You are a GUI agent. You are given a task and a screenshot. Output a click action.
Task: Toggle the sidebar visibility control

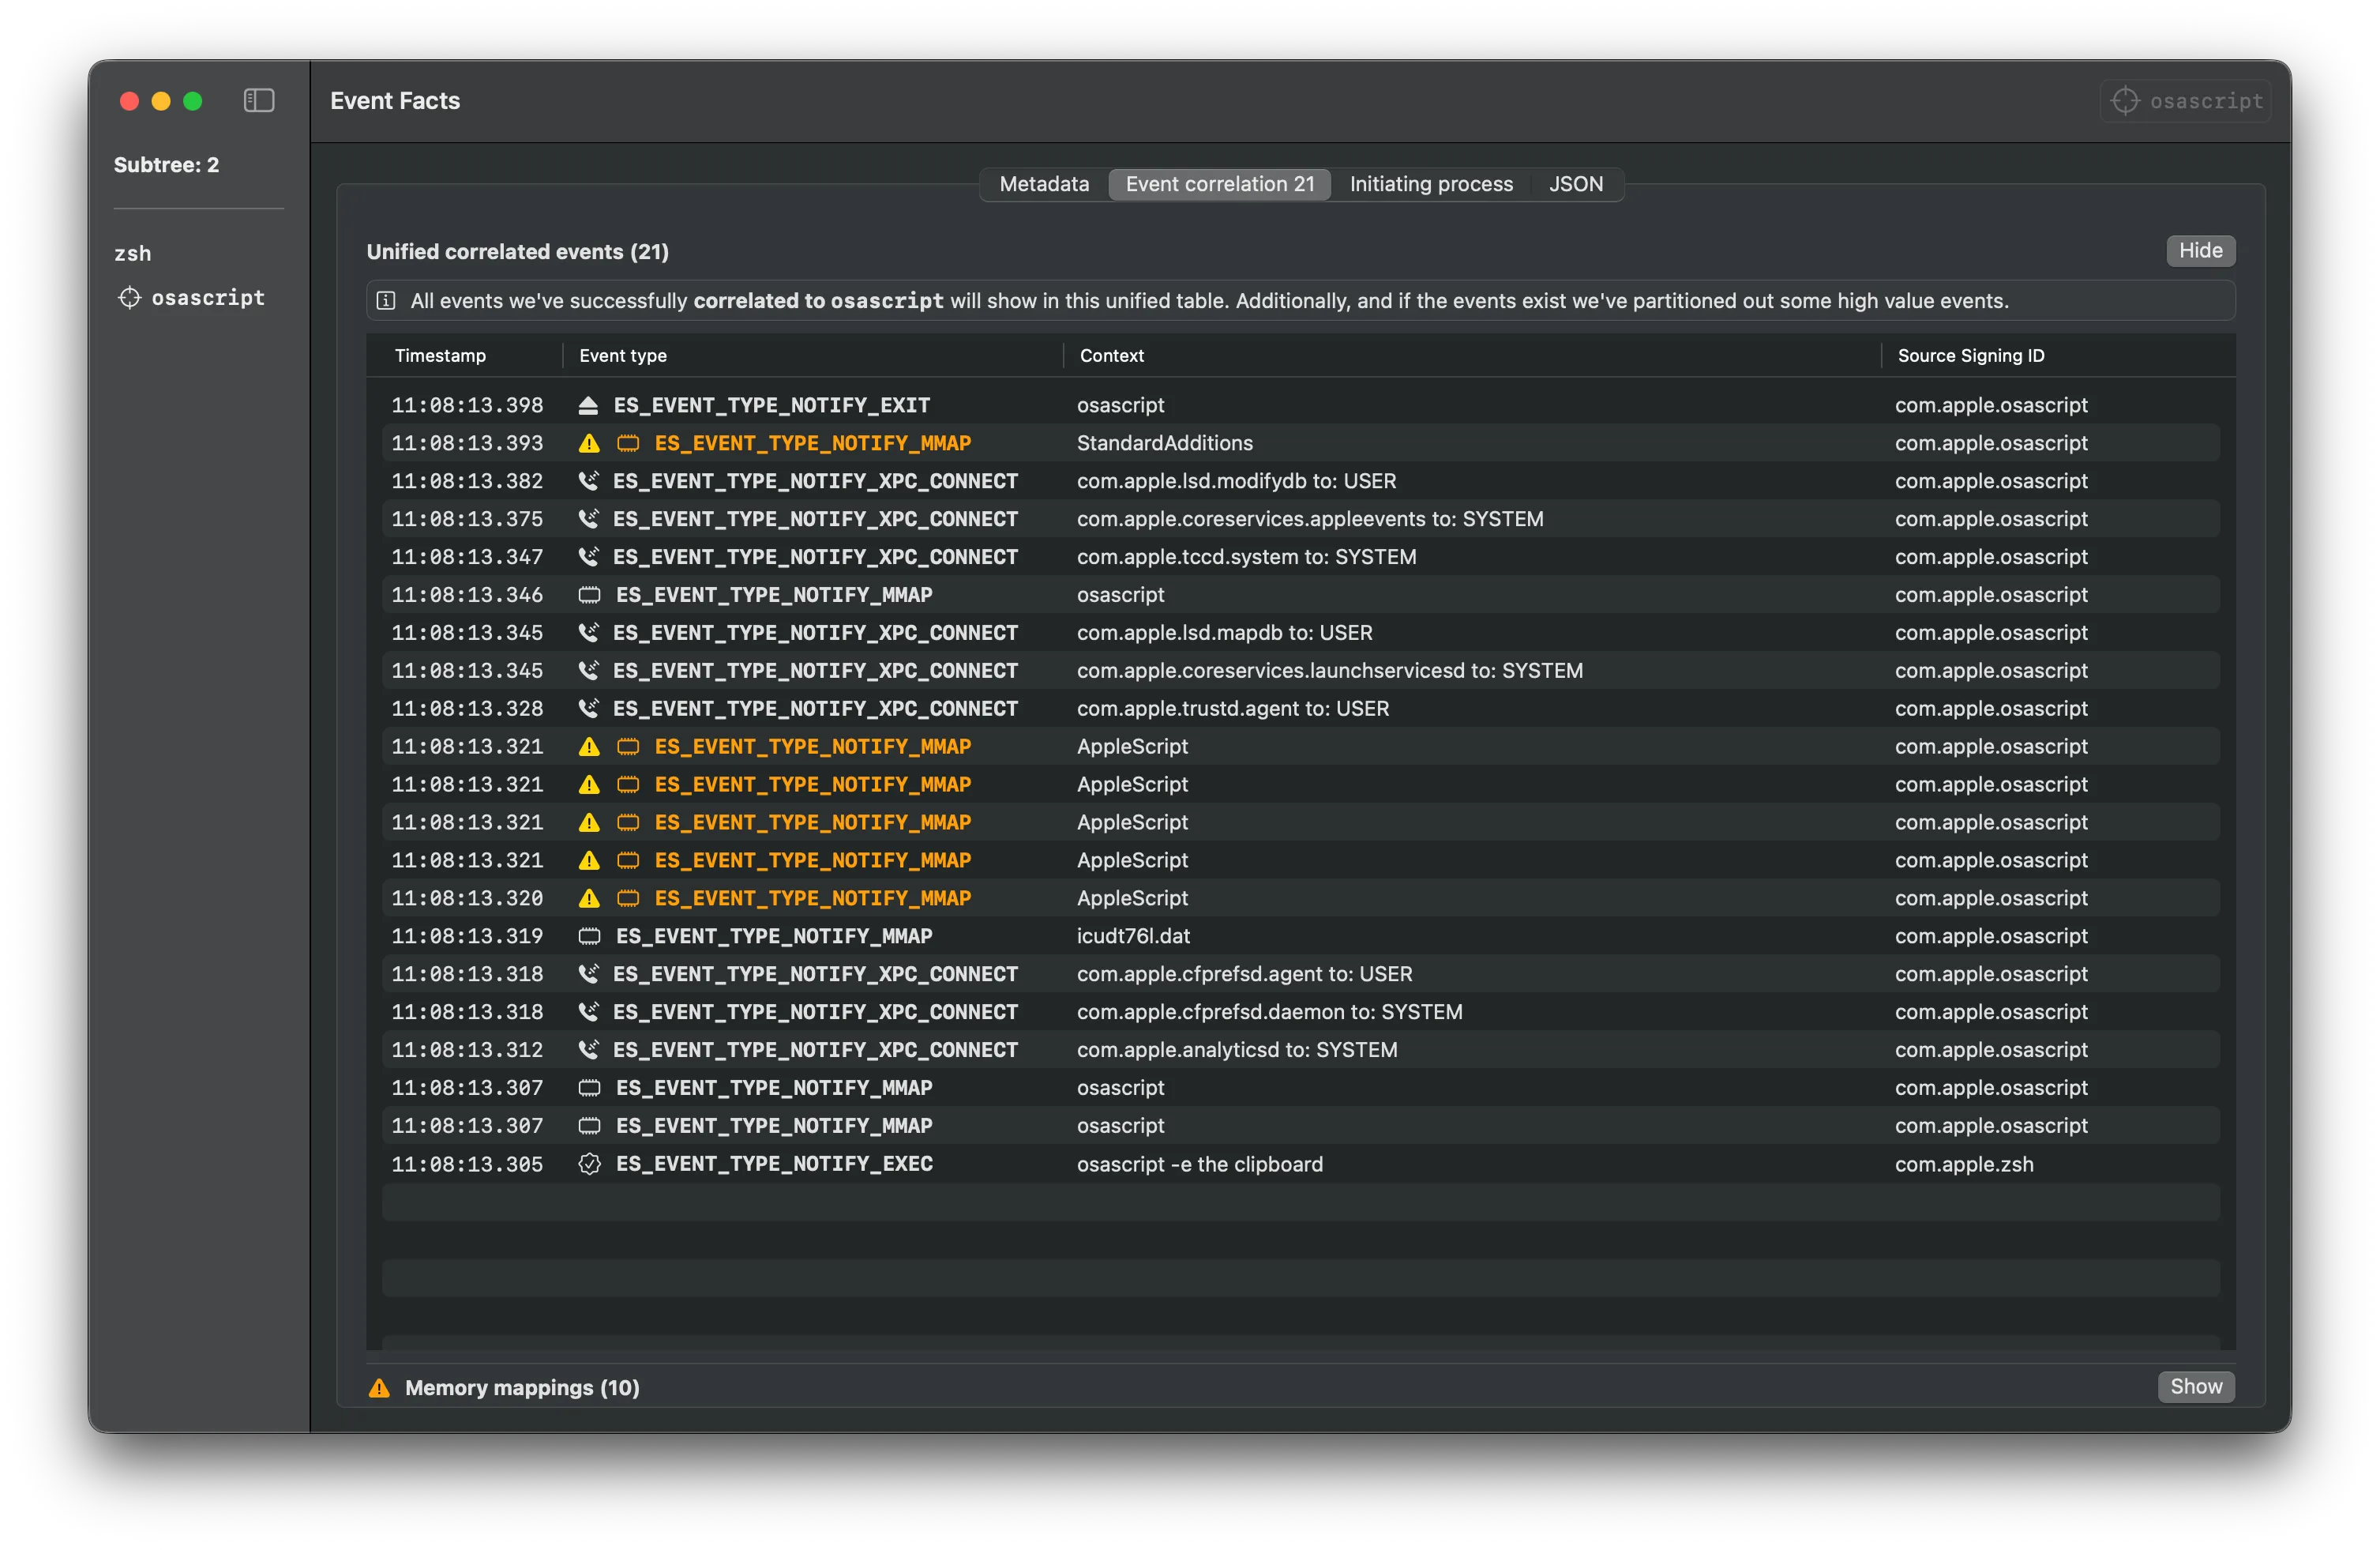pos(259,100)
